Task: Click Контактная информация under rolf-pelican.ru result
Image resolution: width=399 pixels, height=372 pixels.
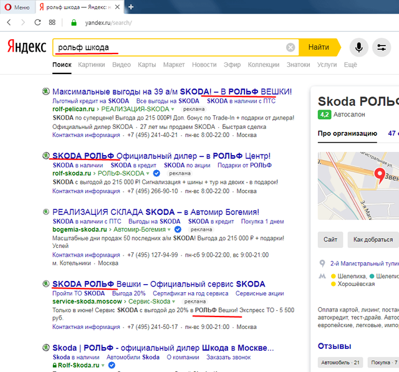Action: tap(86, 135)
